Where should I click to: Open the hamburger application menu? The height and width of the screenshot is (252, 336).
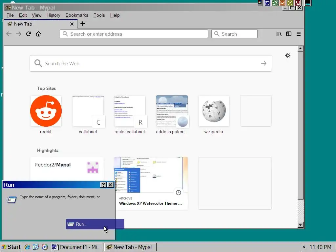pyautogui.click(x=299, y=34)
